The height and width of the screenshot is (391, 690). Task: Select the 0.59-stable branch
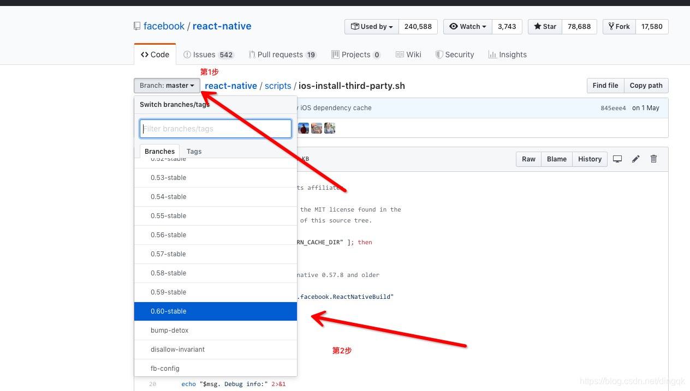tap(216, 292)
